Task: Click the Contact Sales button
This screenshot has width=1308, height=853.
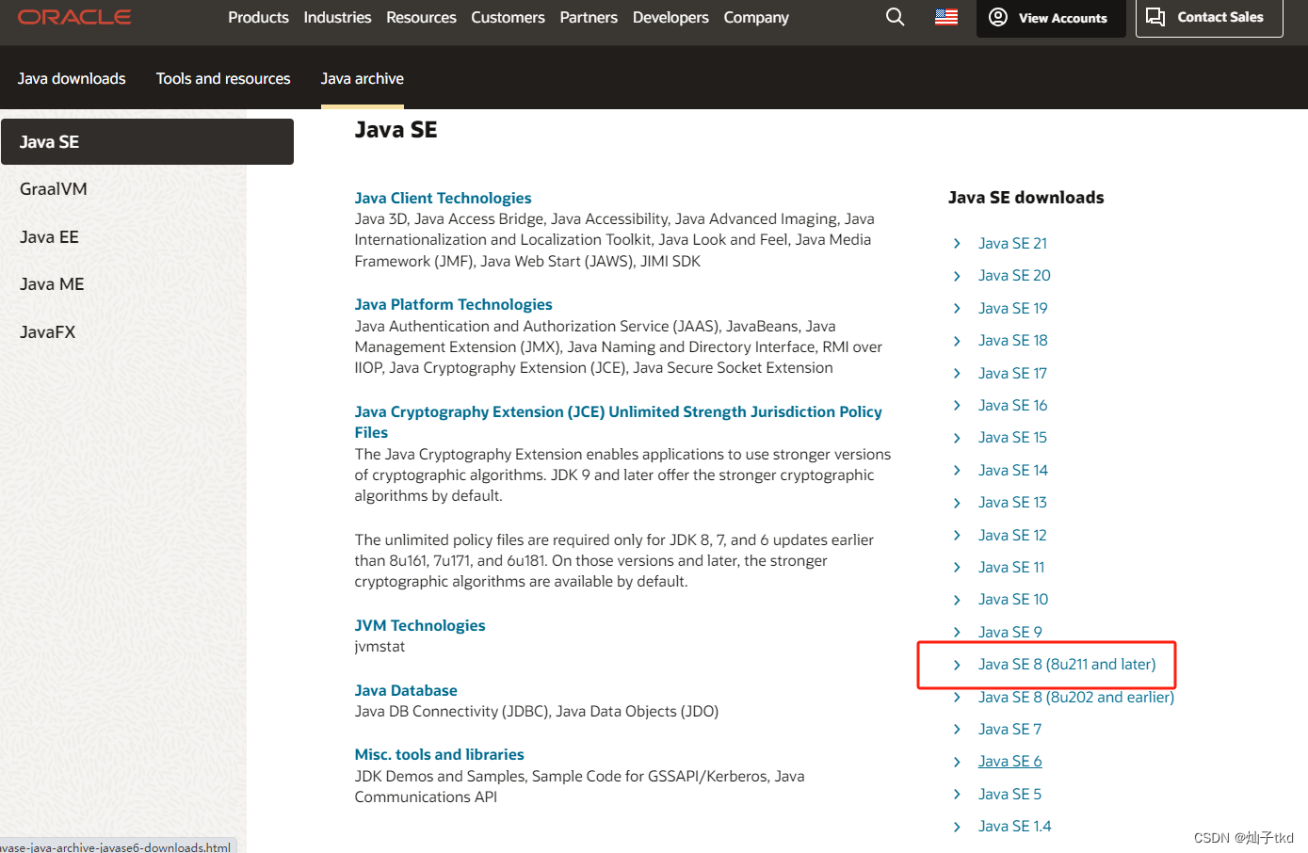Action: [x=1209, y=18]
